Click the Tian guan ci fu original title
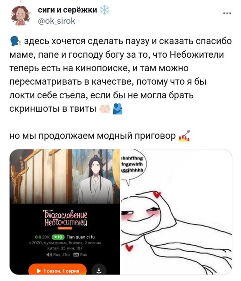Screen dimensions: 241x281 (x=81, y=237)
